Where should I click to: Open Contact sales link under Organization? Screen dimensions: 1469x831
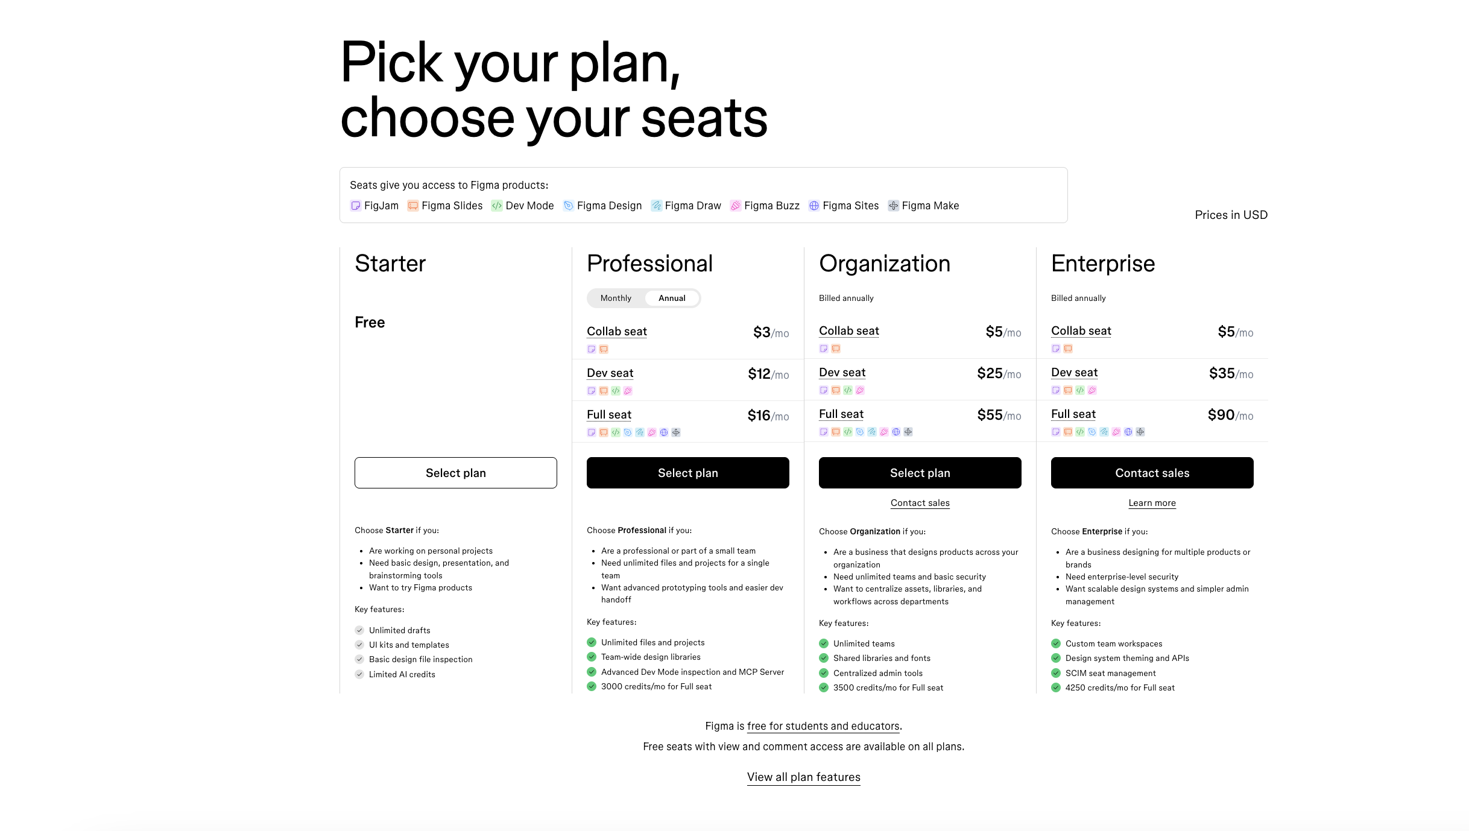click(920, 503)
